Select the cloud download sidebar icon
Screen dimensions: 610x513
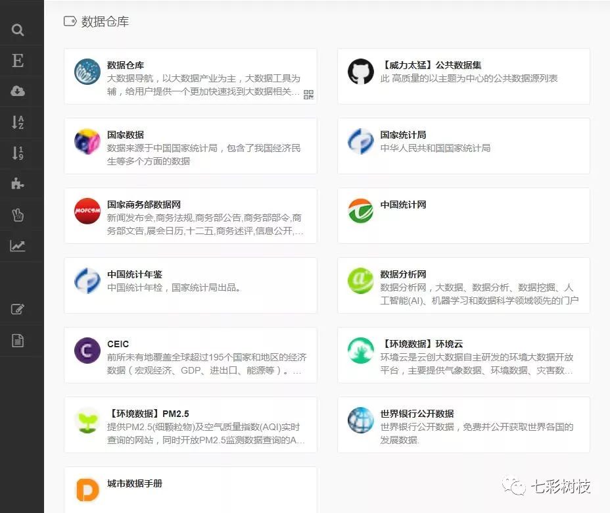point(18,91)
